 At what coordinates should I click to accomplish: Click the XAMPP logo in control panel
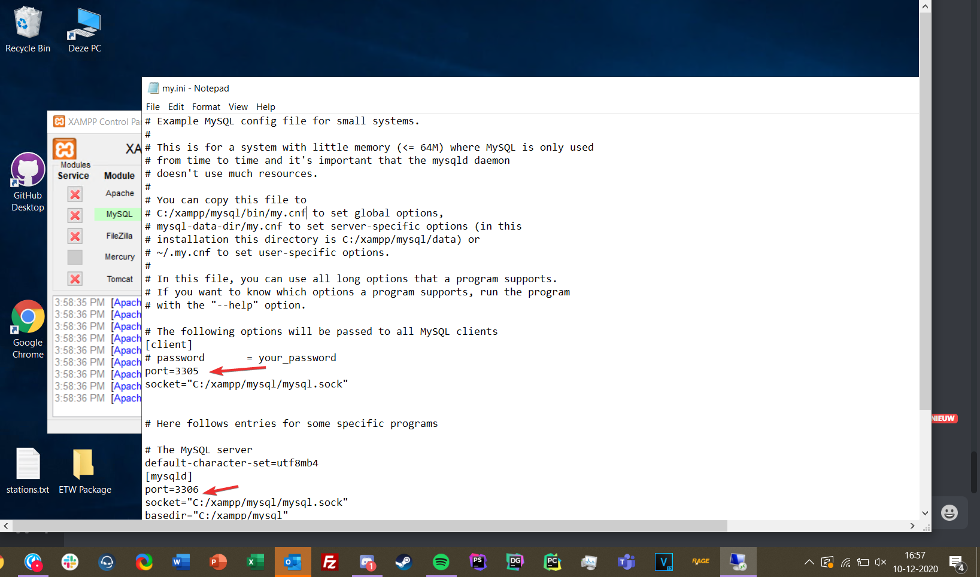click(x=65, y=148)
